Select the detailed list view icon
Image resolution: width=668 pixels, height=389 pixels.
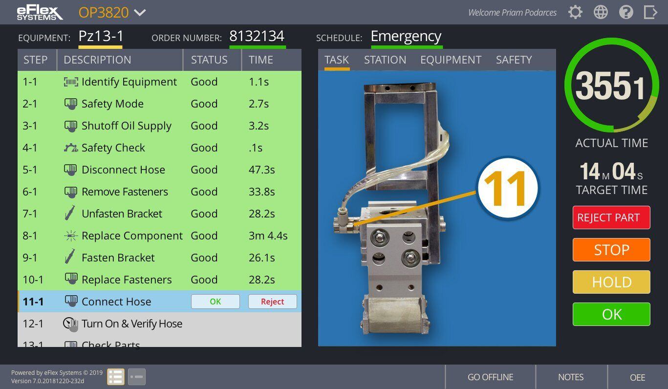[116, 376]
